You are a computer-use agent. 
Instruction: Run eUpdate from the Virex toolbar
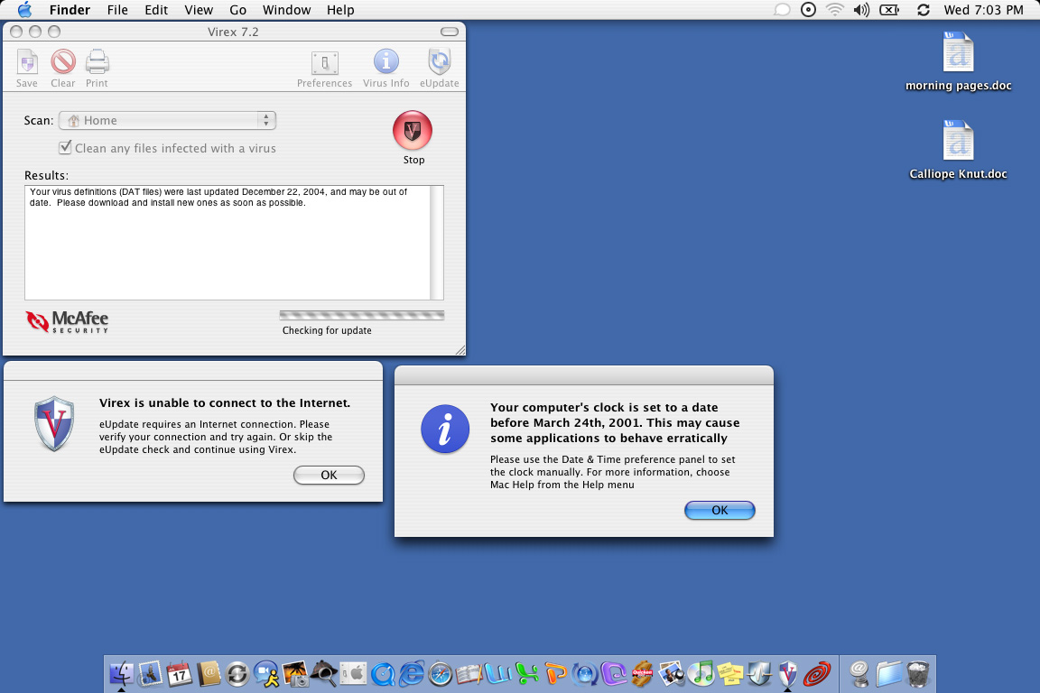(439, 68)
